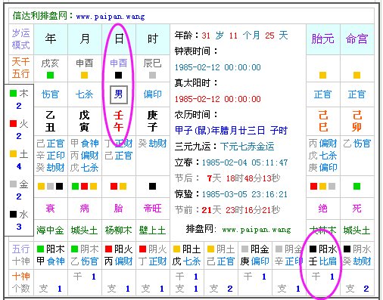Click the 岁运模式 mode switch label
383x300 pixels.
pyautogui.click(x=21, y=39)
